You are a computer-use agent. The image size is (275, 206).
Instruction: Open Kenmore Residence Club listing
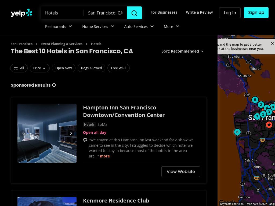click(116, 201)
